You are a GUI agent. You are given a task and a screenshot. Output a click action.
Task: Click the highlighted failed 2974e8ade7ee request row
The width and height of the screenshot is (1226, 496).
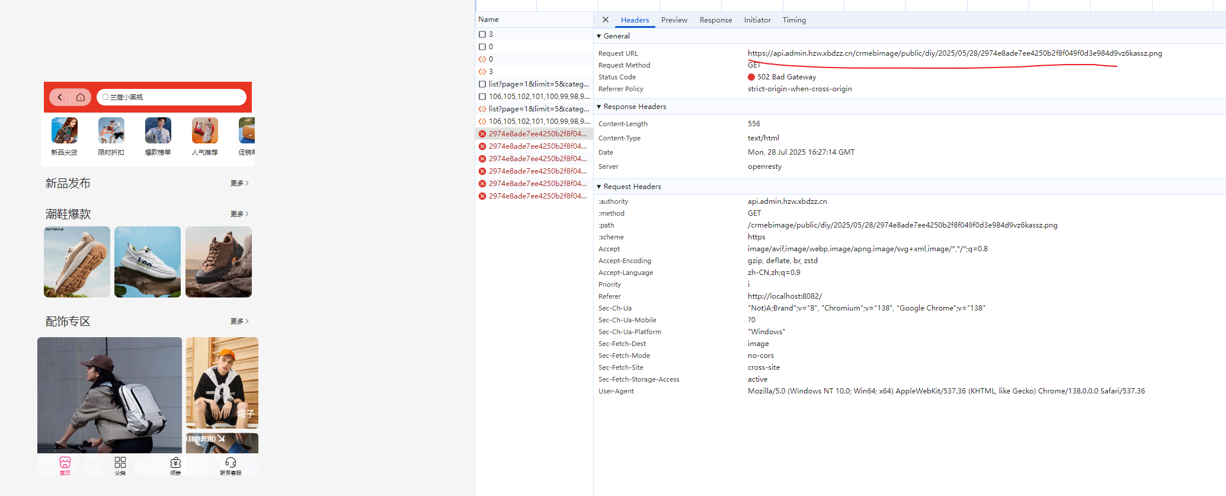coord(534,134)
